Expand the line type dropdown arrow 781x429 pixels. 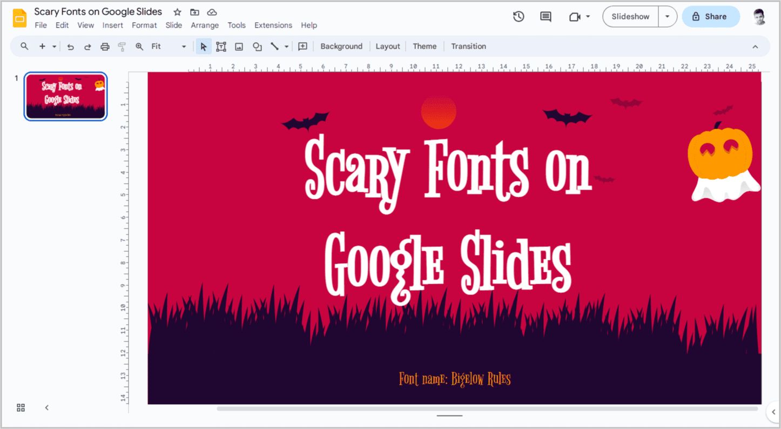point(287,46)
